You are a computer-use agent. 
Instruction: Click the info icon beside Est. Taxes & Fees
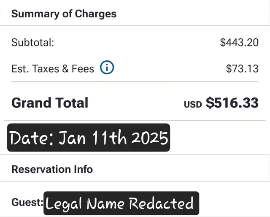click(107, 68)
